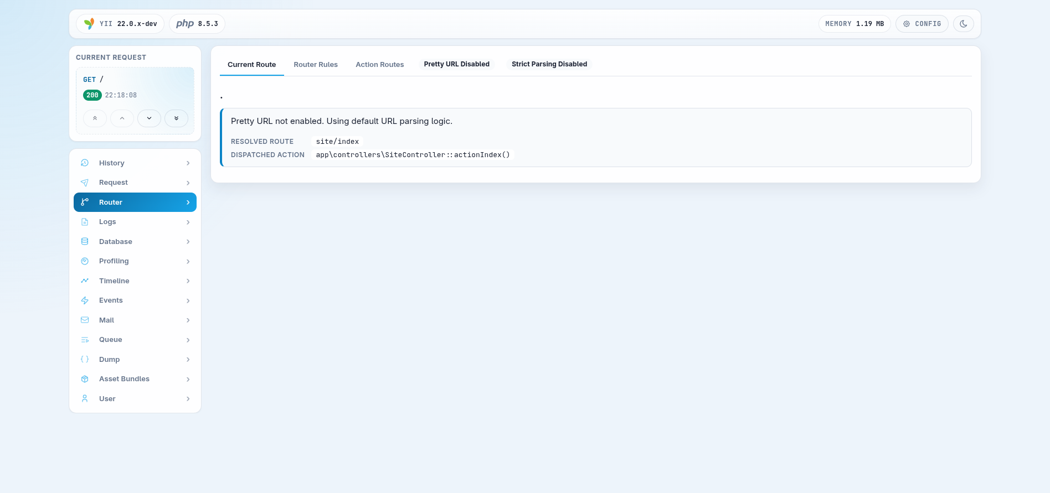
Task: Click the CONFIG button label
Action: point(928,24)
